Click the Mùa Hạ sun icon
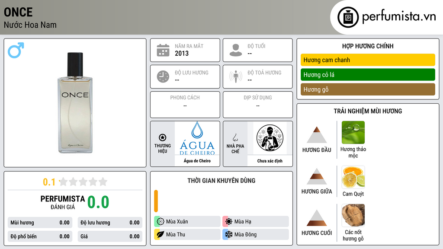443x249 pixels. tap(229, 222)
